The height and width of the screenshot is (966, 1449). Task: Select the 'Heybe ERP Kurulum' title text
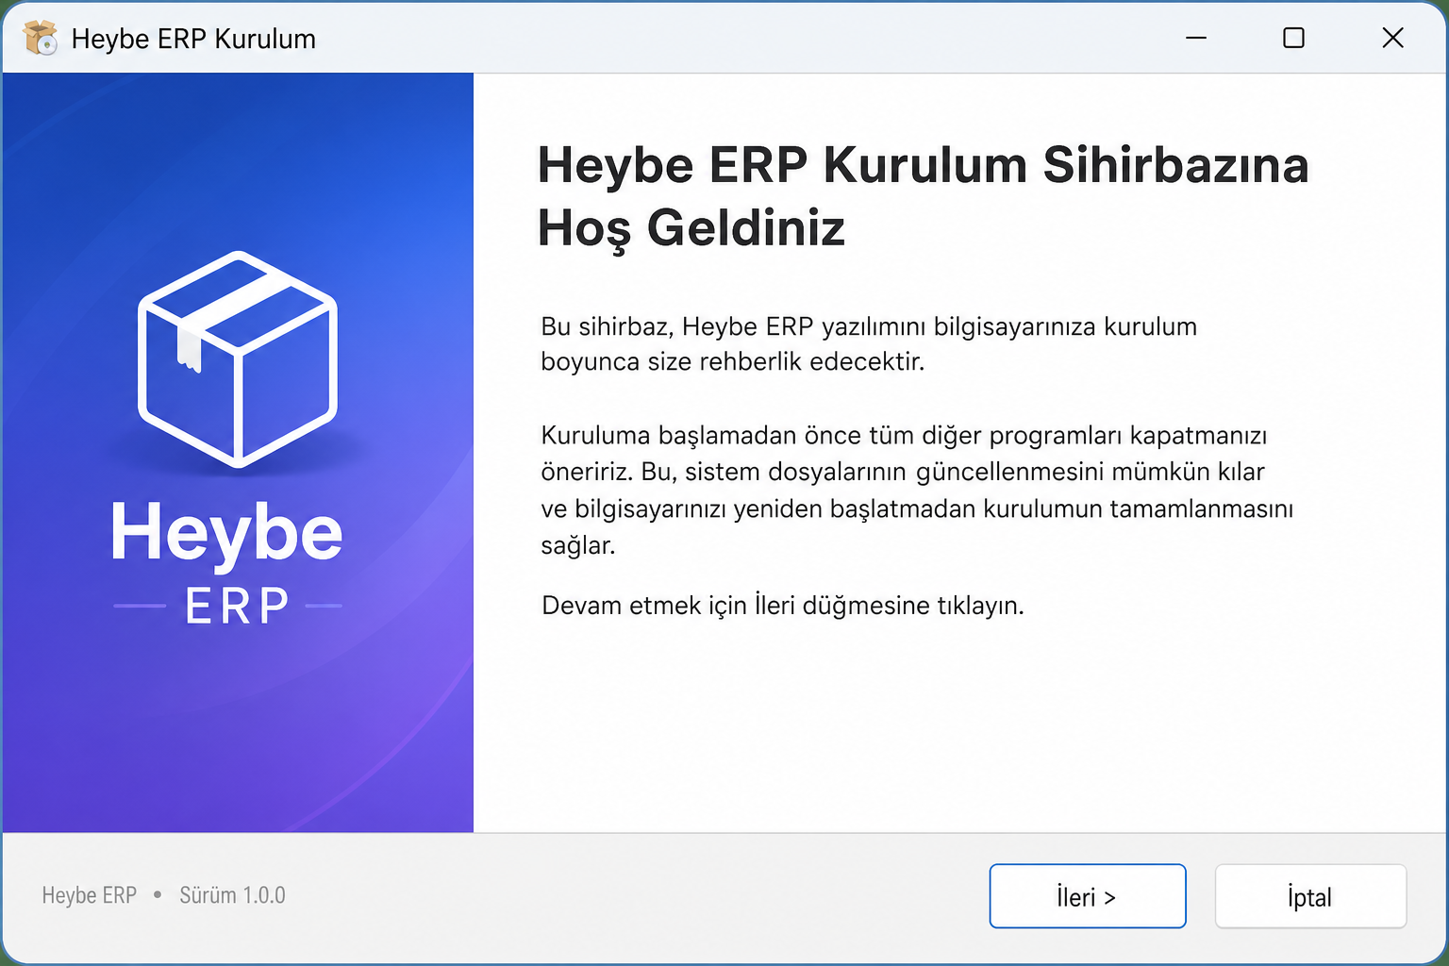pyautogui.click(x=193, y=39)
